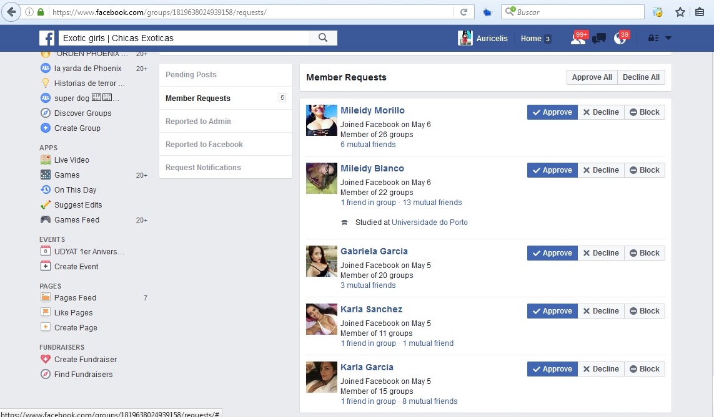Click the Find Fundraisers compass icon
714x417 pixels.
click(46, 374)
